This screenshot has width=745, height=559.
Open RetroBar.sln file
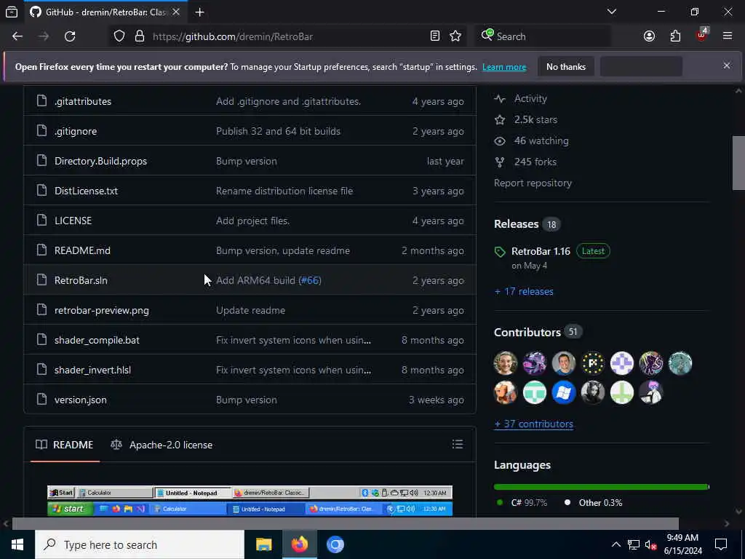coord(81,280)
